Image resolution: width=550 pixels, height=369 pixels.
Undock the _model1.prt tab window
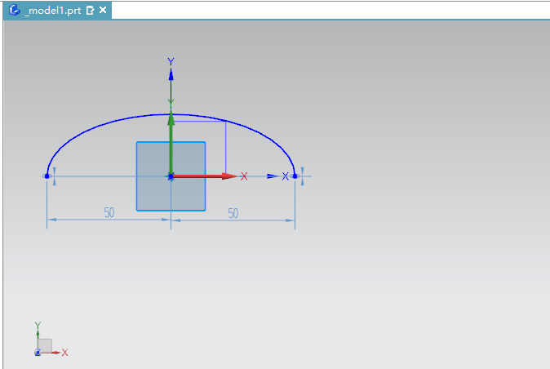click(x=90, y=11)
